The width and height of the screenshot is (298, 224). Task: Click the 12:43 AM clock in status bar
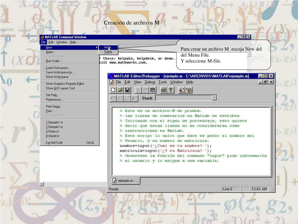point(259,189)
